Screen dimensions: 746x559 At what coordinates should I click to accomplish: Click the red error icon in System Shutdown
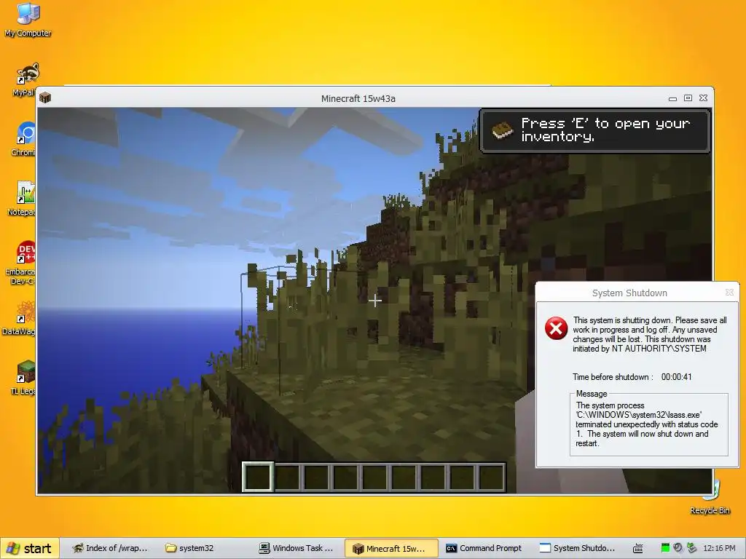(x=556, y=328)
